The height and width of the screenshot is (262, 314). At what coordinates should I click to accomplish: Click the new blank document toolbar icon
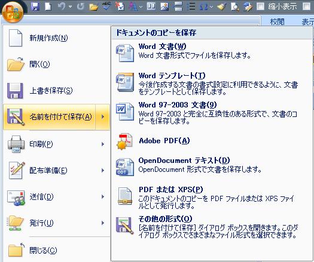click(48, 7)
